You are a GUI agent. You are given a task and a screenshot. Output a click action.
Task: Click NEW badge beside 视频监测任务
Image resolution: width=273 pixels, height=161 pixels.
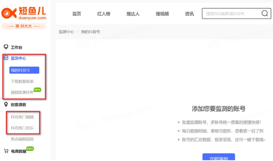pos(38,90)
